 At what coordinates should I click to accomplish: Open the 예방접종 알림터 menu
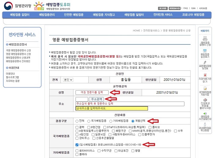(x=134, y=15)
